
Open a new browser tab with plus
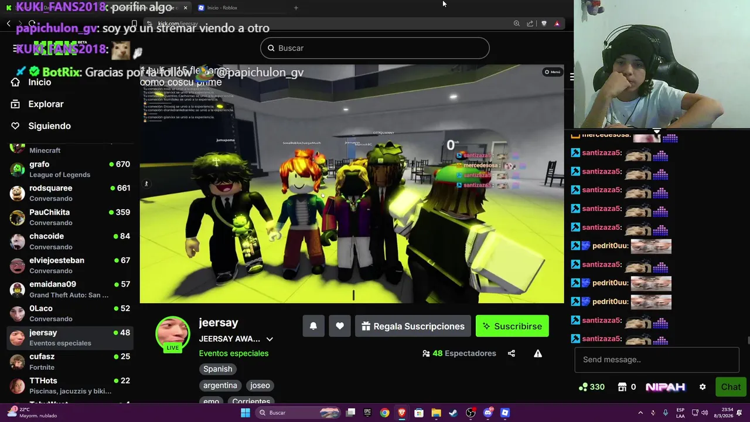(x=296, y=8)
